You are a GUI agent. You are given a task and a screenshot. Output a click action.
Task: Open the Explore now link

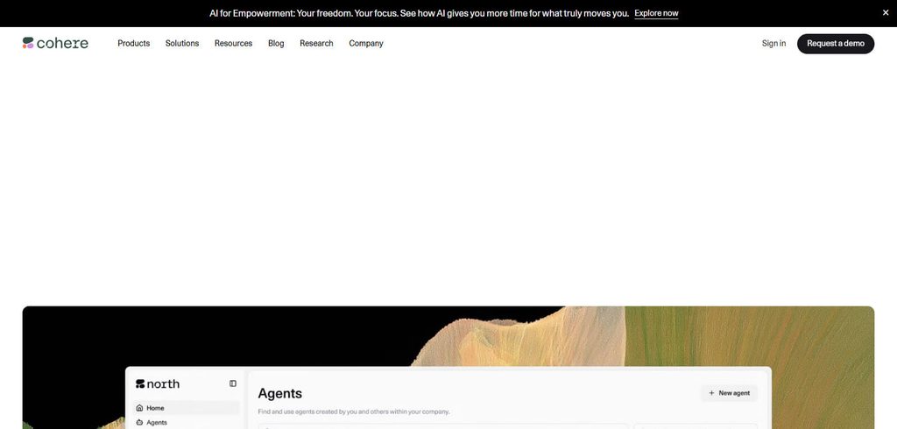(x=656, y=13)
